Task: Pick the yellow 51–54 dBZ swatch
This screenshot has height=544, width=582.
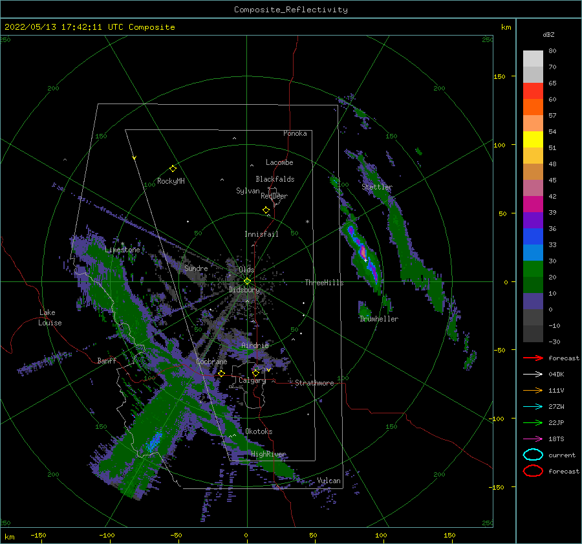Action: point(533,140)
